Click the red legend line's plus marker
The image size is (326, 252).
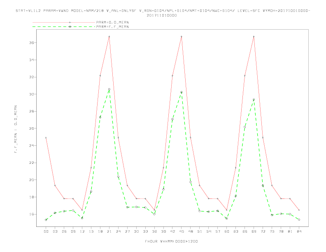(70, 22)
